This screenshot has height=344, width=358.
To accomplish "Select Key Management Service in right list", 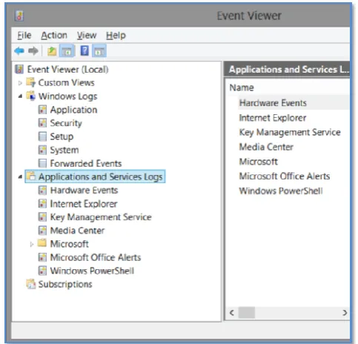I will (290, 133).
